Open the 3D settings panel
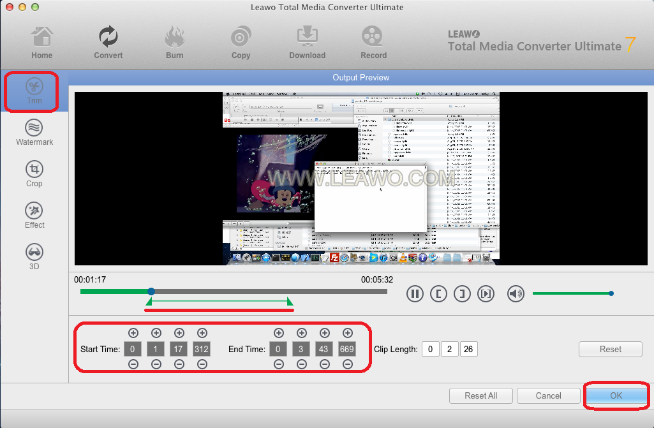Screen dimensions: 654x428 pos(34,256)
